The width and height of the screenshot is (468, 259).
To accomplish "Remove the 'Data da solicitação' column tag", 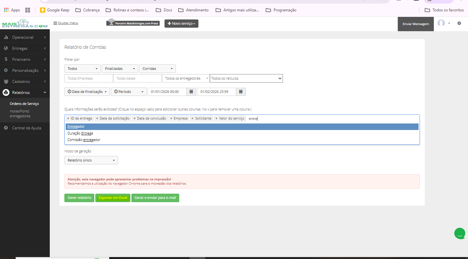I will (x=97, y=119).
